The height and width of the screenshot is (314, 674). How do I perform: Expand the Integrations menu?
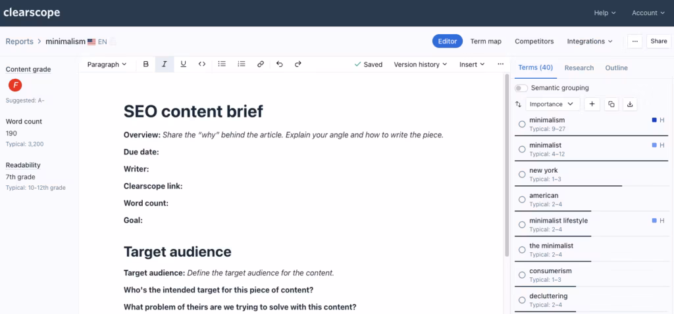click(x=590, y=41)
